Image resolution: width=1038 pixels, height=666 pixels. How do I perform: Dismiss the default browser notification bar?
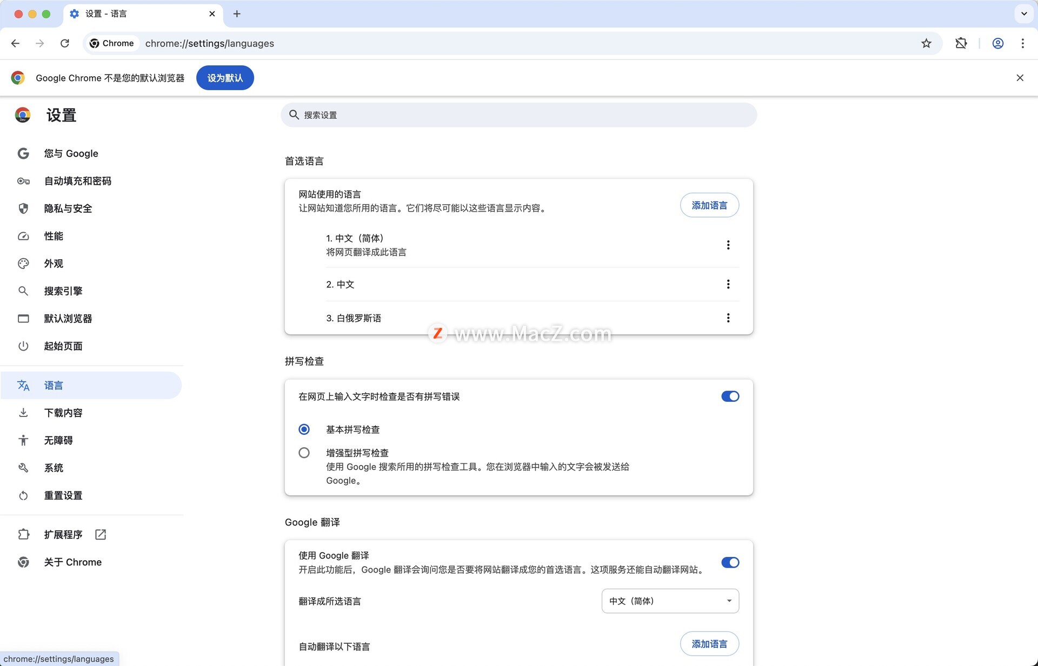click(x=1020, y=78)
